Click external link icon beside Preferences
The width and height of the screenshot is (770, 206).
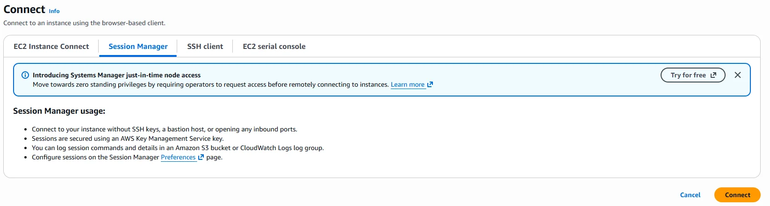point(201,157)
